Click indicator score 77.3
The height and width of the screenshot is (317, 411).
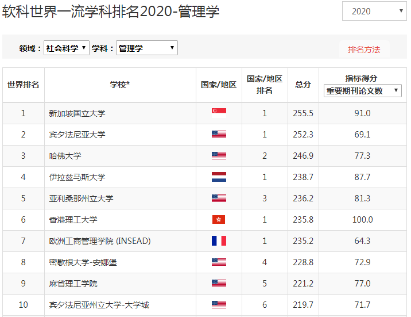(363, 156)
